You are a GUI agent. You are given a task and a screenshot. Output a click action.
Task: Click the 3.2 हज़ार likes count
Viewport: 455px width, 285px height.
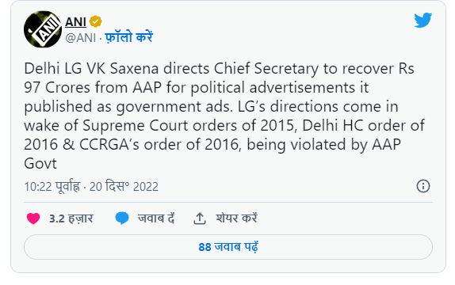(x=71, y=218)
